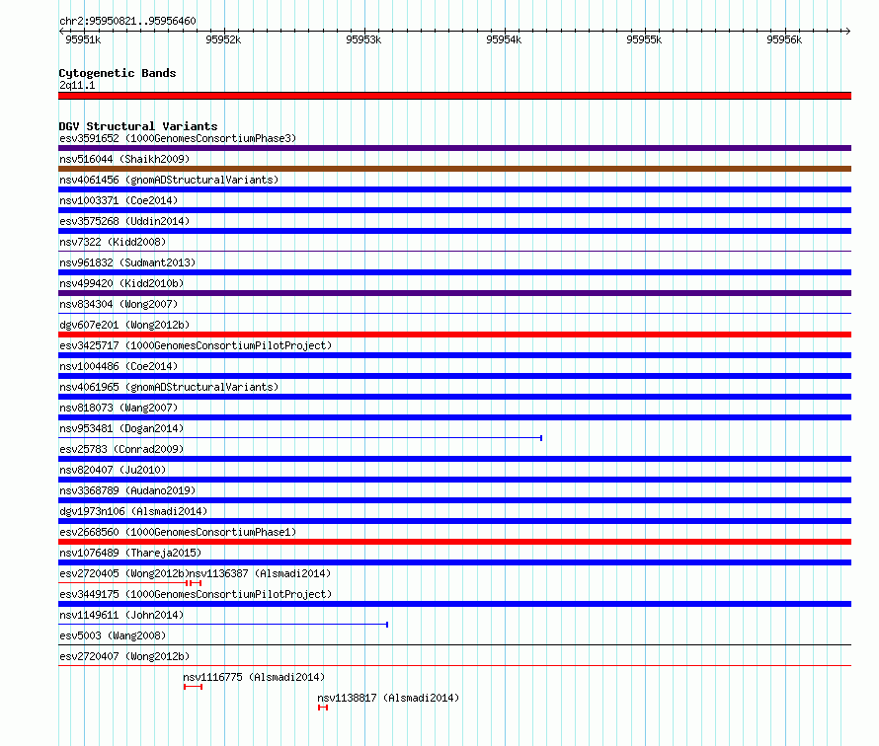Select the nsv1136387 (Alsmadi2014) red glyph
The height and width of the screenshot is (746, 879).
(196, 583)
